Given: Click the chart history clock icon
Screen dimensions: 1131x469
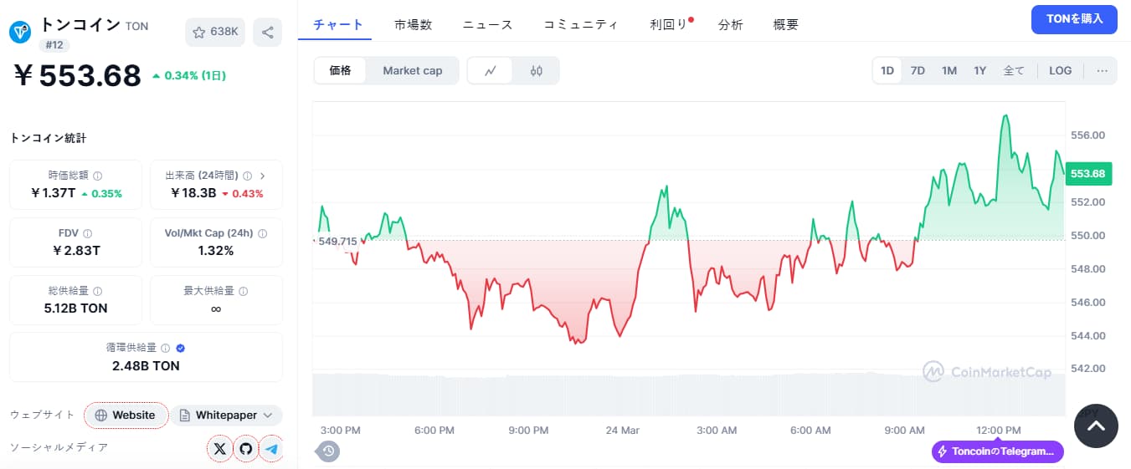Looking at the screenshot, I should tap(329, 451).
